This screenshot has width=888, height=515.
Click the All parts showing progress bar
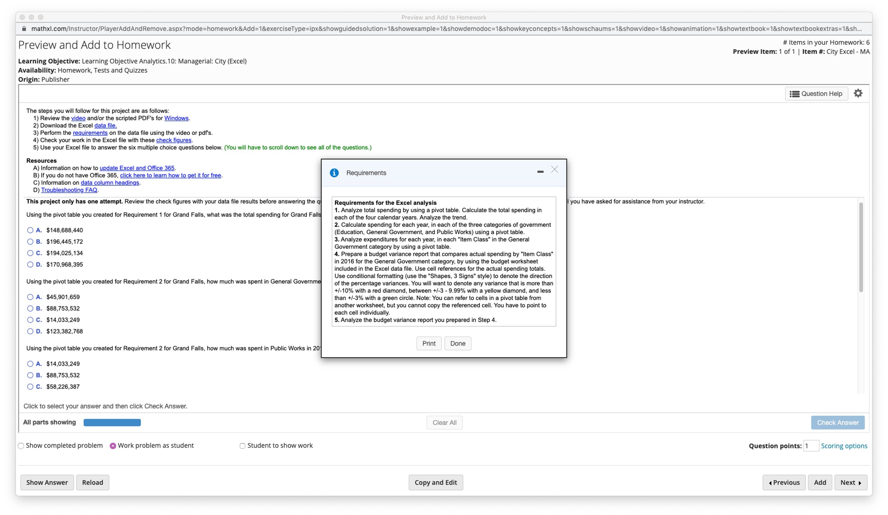click(x=112, y=422)
